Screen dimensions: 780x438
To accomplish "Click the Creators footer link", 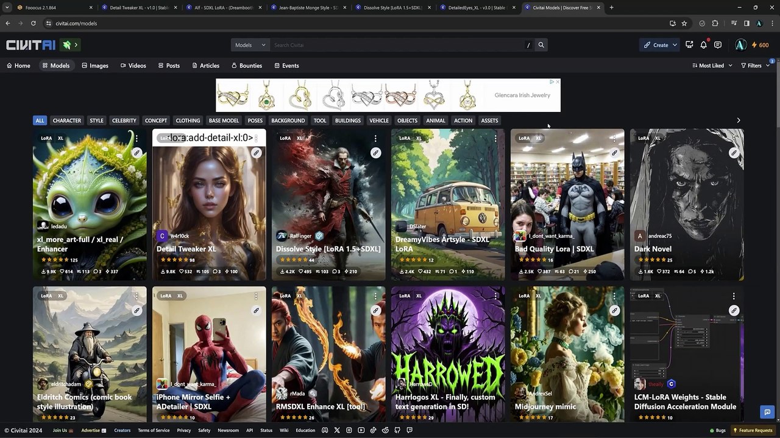I will coord(122,430).
